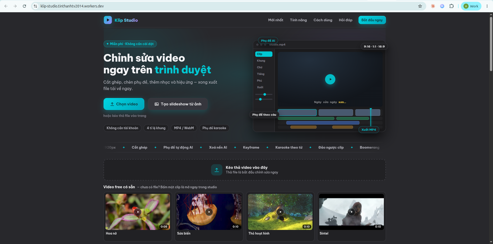Click the Chọn video button

124,104
